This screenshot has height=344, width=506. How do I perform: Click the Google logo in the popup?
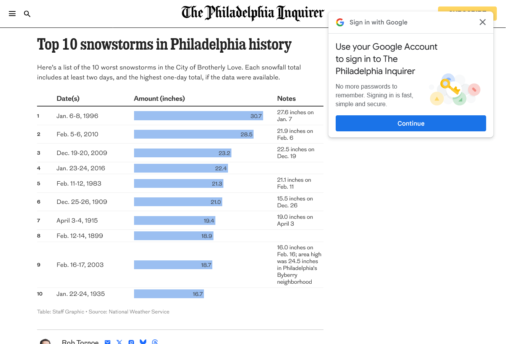pyautogui.click(x=340, y=22)
